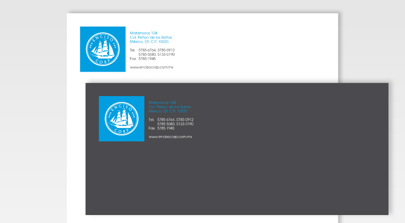Select '5785-5580, 5133-0190' line on the letterhead

157,55
